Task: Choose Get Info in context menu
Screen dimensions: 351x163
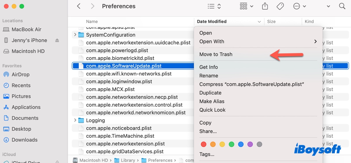Action: click(x=209, y=67)
